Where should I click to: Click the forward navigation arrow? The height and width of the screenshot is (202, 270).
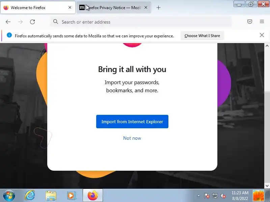pyautogui.click(x=20, y=22)
